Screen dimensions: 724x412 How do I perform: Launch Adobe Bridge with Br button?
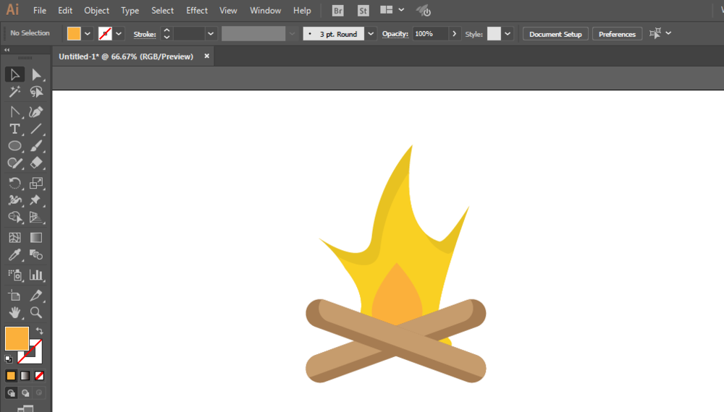[338, 11]
